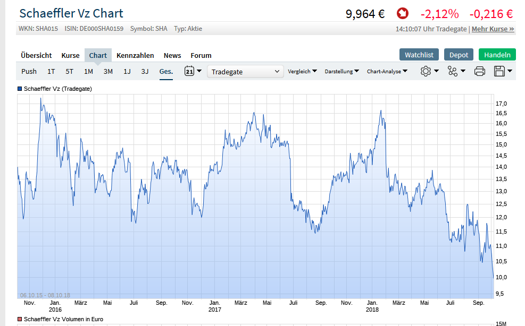525x326 pixels.
Task: Click the Schaeffler Vz Volumen in Euro label
Action: pos(64,319)
